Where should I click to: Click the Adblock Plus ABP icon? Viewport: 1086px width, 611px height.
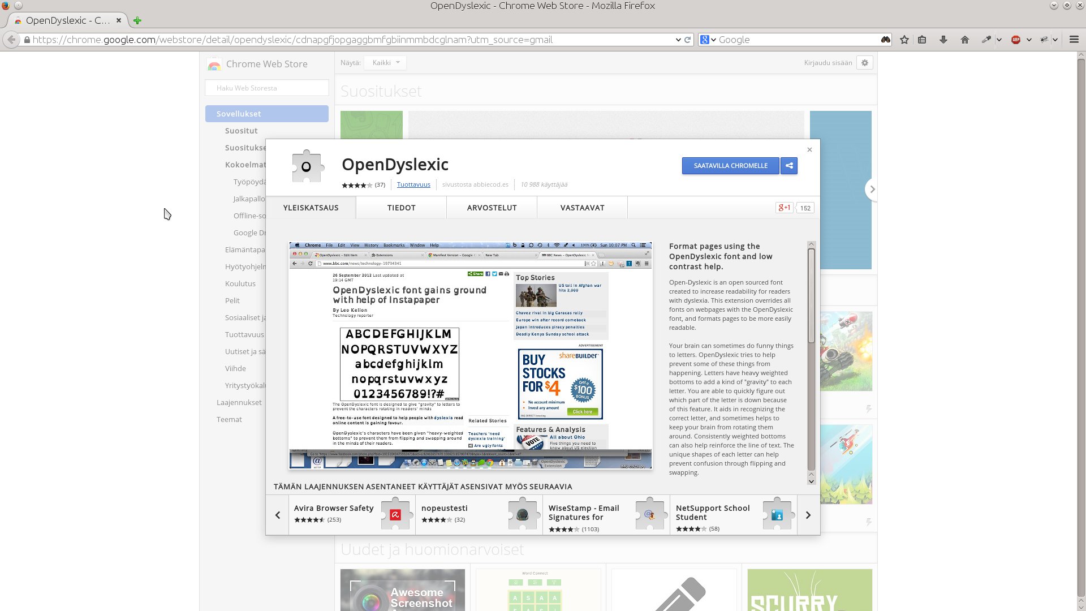click(1016, 40)
